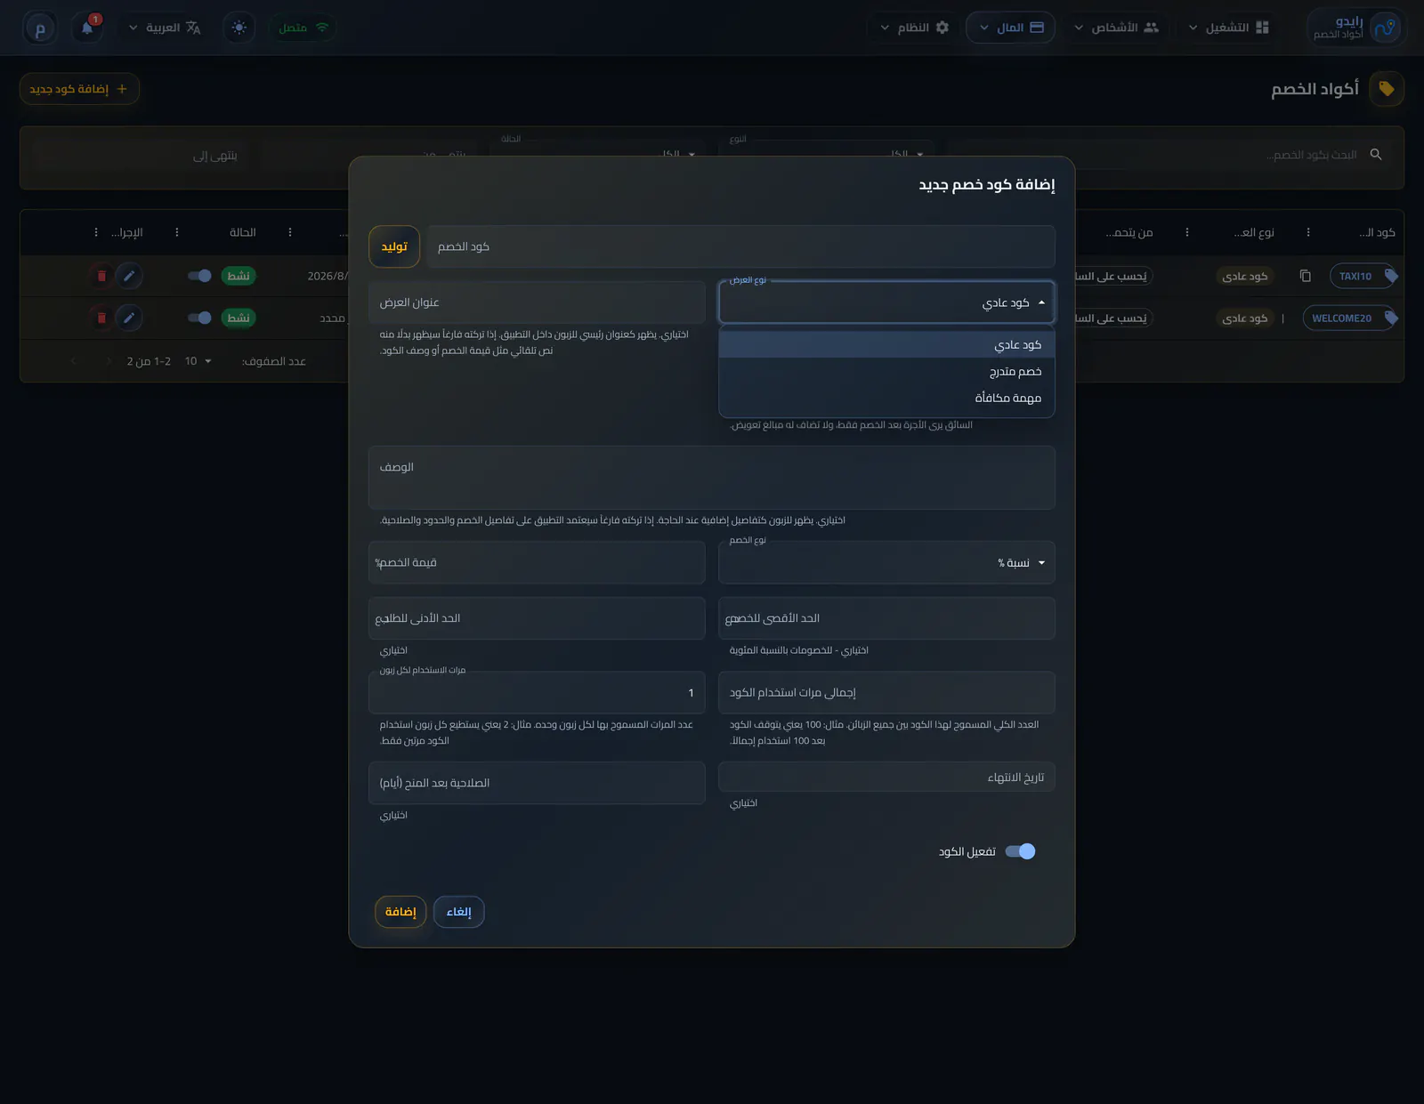Click the notification bell icon
The height and width of the screenshot is (1104, 1424).
click(x=87, y=28)
